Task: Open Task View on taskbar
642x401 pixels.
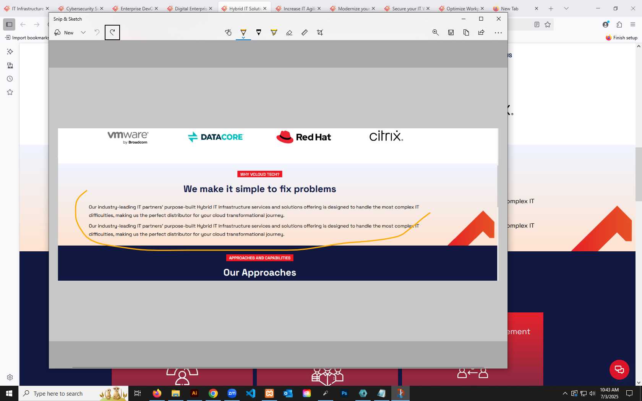Action: coord(138,393)
